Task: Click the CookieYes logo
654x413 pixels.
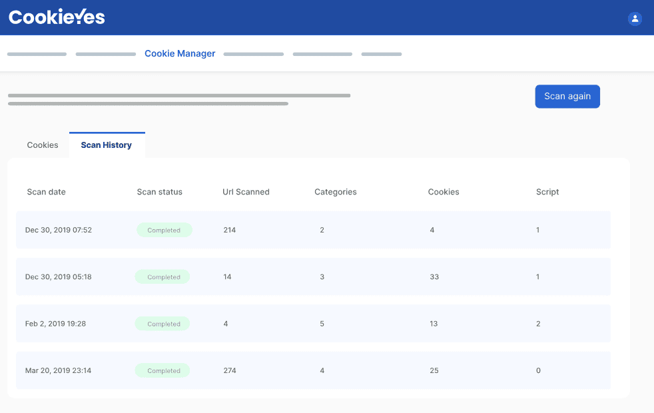Action: [56, 17]
